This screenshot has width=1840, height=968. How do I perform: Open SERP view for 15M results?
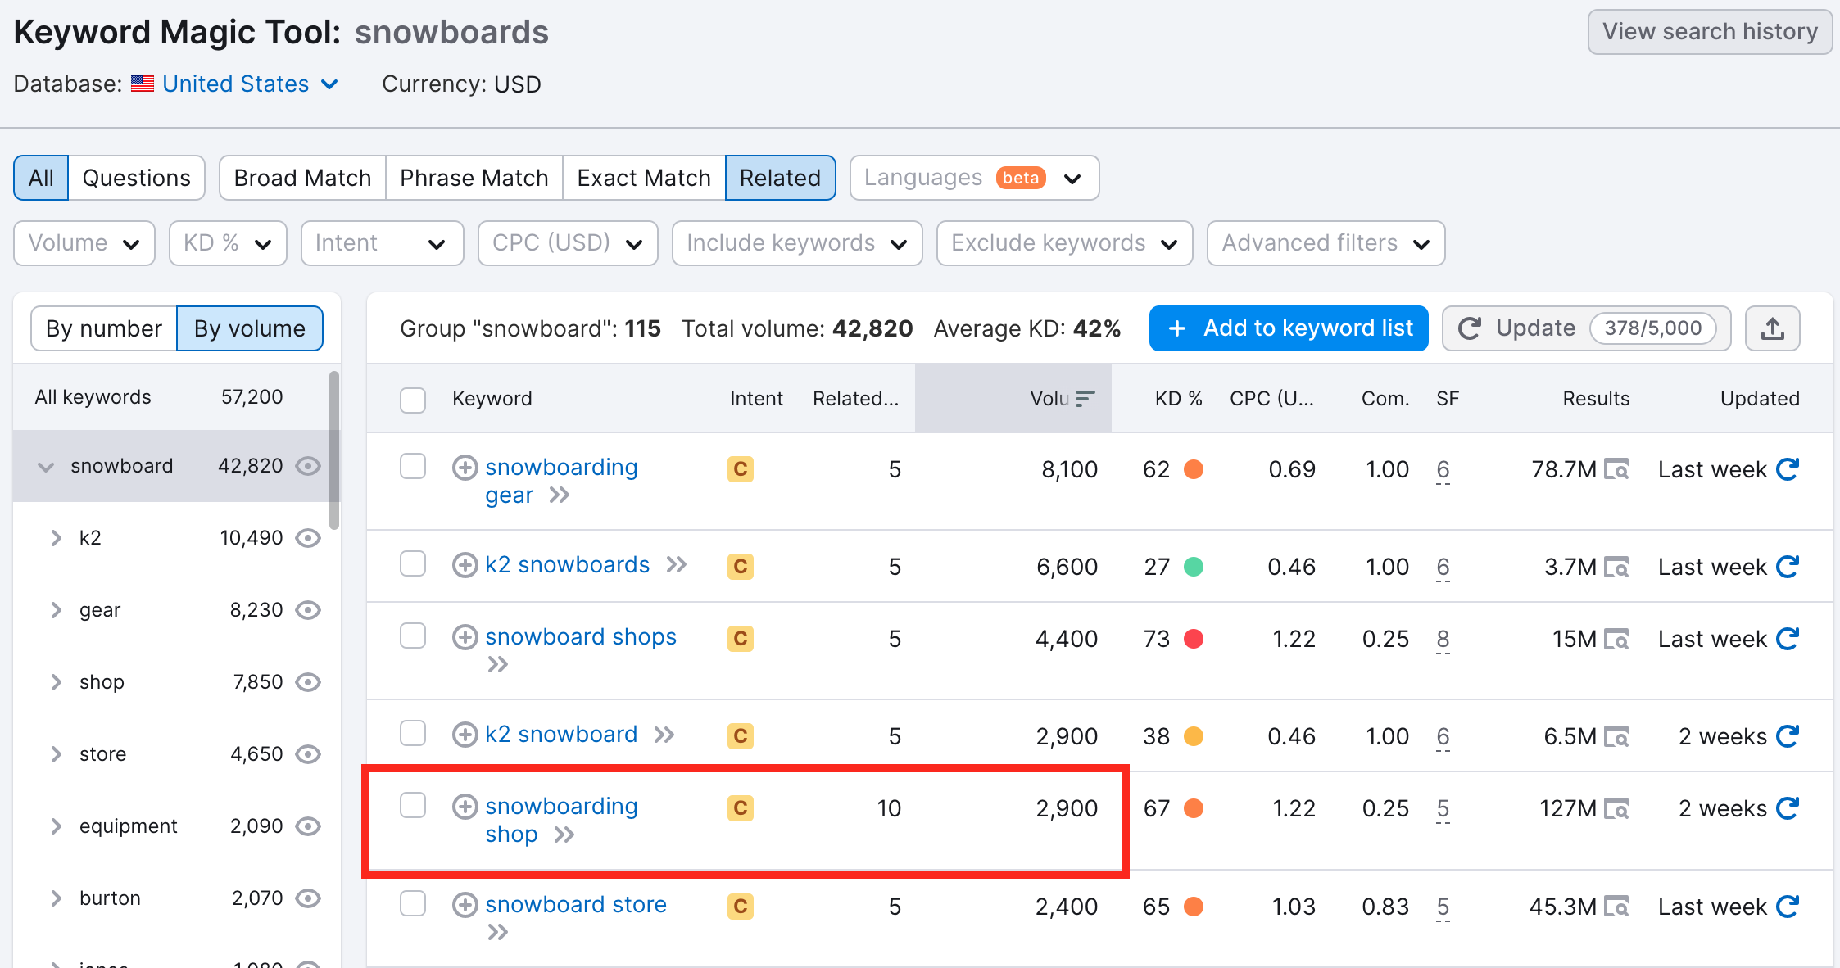pyautogui.click(x=1616, y=640)
